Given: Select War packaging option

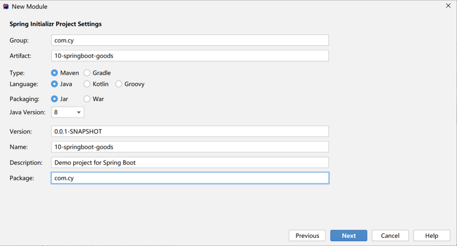Looking at the screenshot, I should click(x=87, y=99).
